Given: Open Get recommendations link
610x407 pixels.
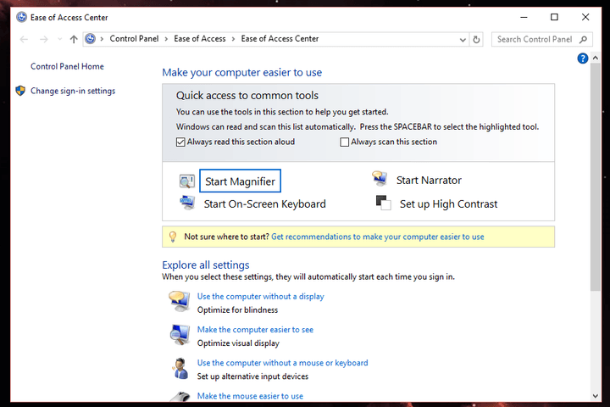Looking at the screenshot, I should point(377,237).
